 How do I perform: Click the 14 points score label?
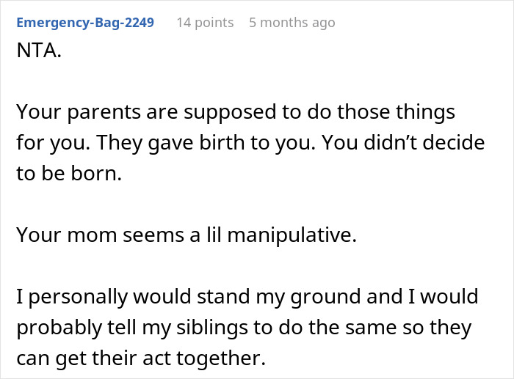[204, 22]
